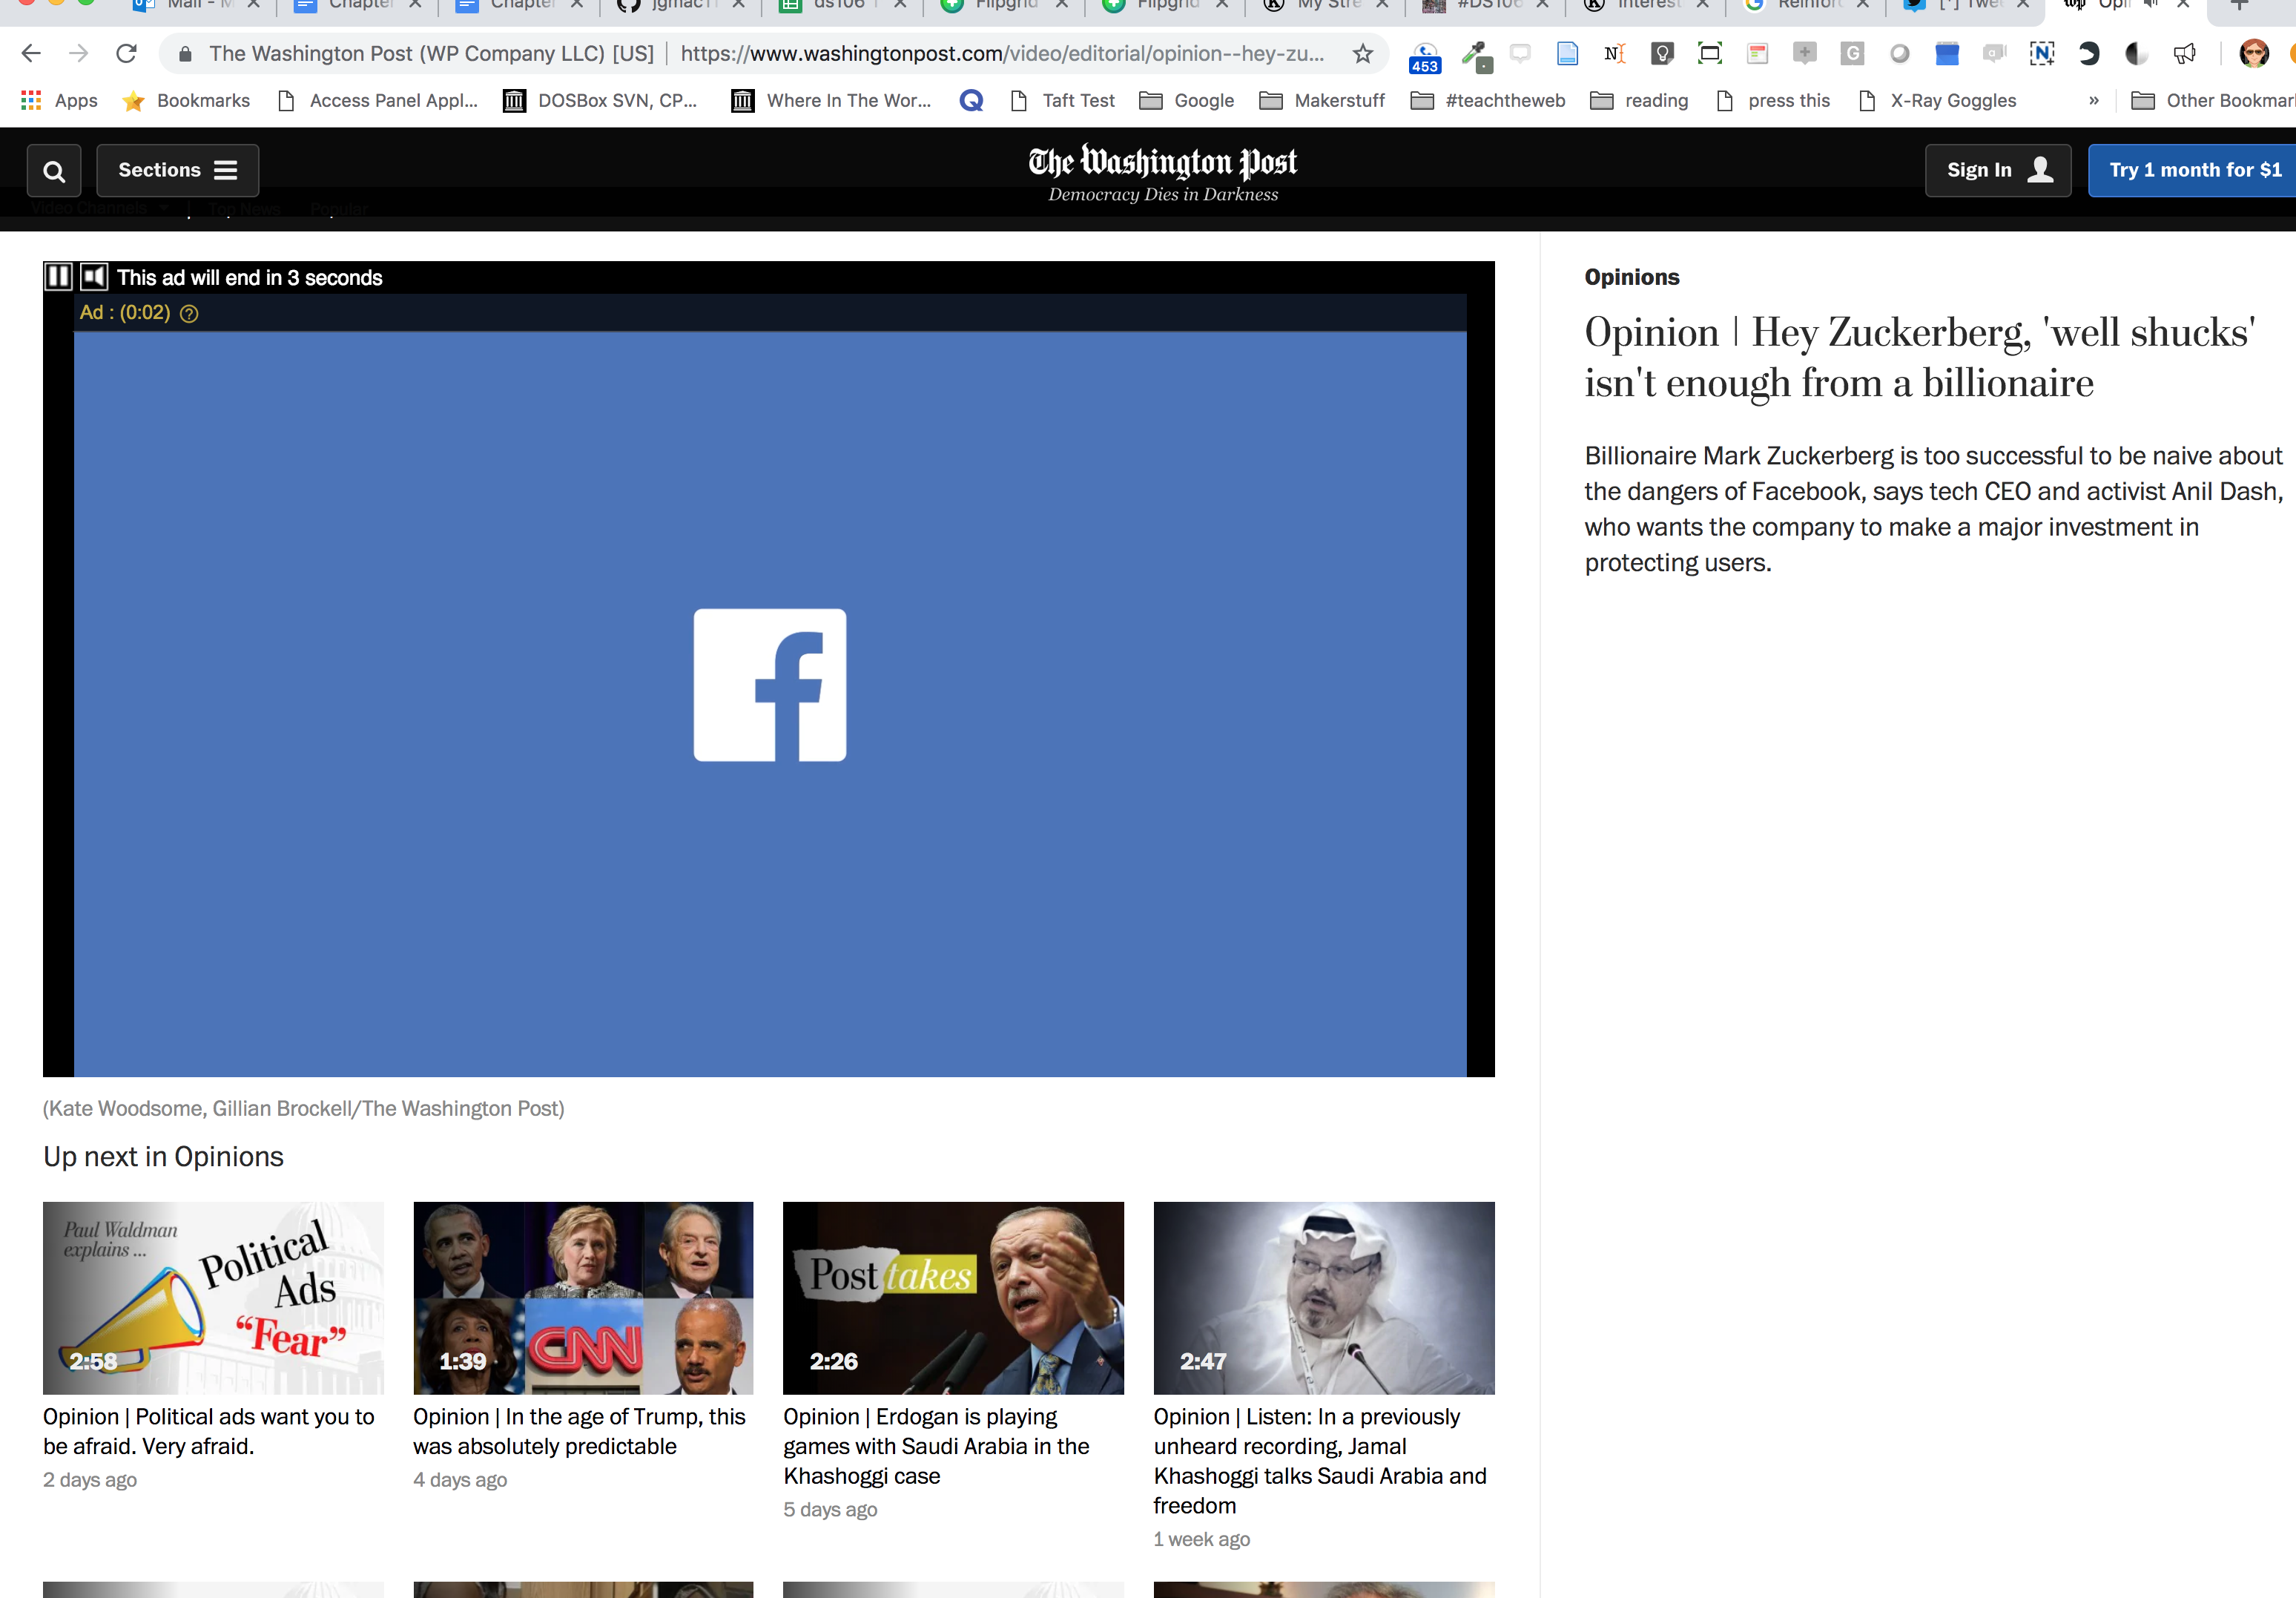Switch to the Google Reinforc tab
2296x1598 pixels.
1806,5
